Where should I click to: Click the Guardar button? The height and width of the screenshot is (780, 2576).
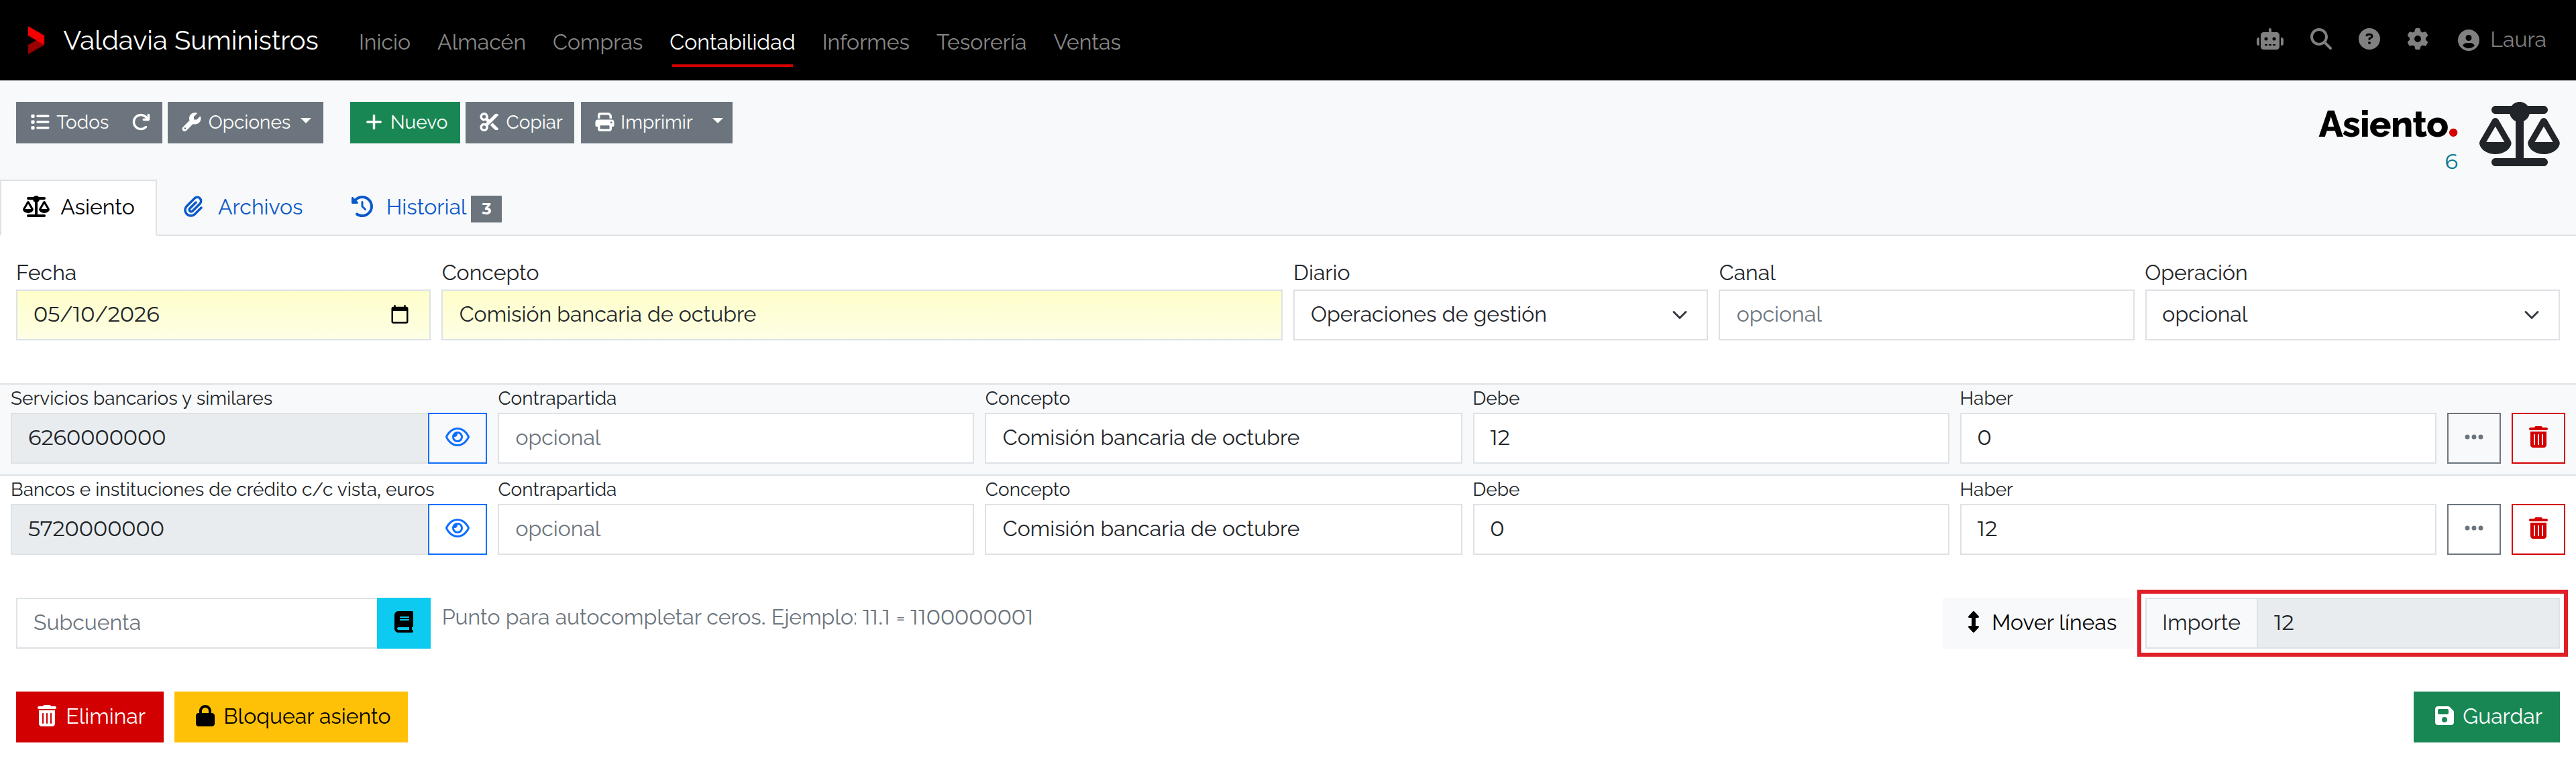[2485, 716]
